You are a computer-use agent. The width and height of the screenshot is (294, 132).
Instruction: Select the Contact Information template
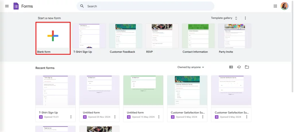(x=198, y=36)
